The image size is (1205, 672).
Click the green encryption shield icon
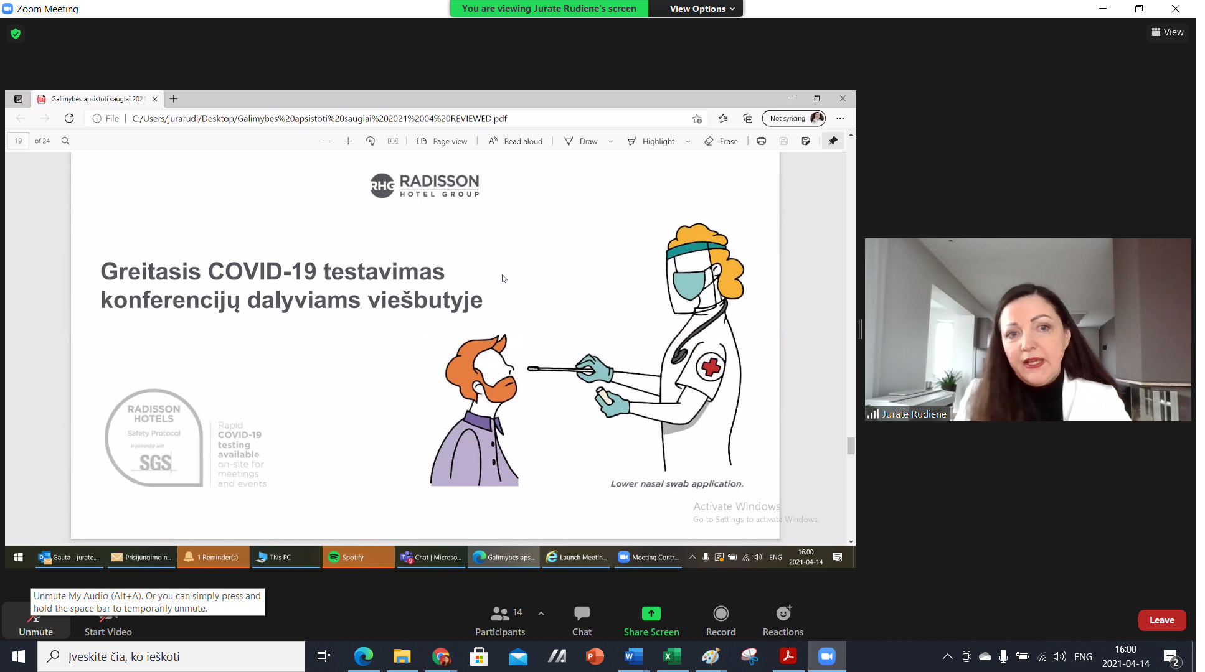click(x=16, y=34)
